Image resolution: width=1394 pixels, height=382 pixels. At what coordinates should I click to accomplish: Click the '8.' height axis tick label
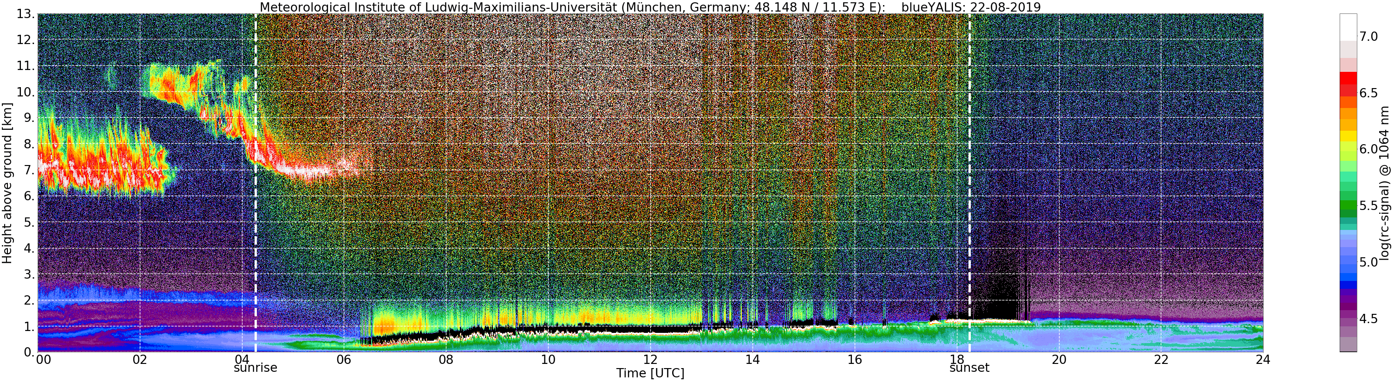click(29, 144)
